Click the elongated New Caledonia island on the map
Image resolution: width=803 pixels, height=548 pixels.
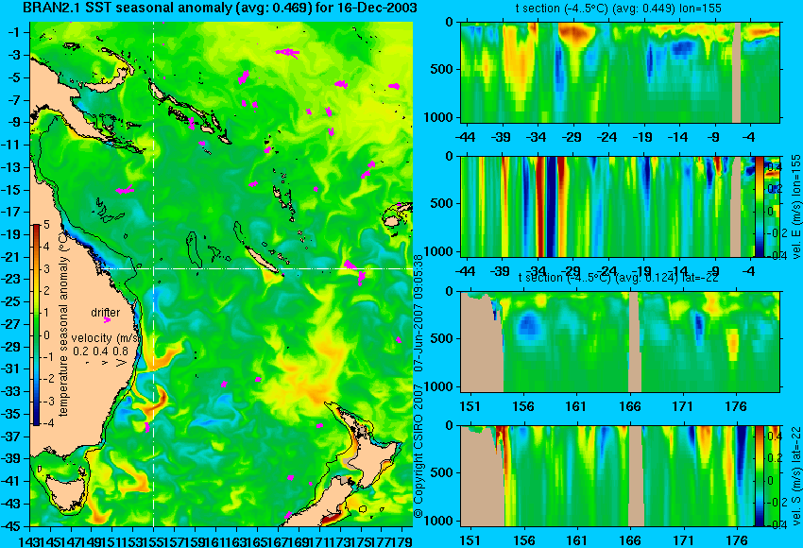[x=264, y=260]
